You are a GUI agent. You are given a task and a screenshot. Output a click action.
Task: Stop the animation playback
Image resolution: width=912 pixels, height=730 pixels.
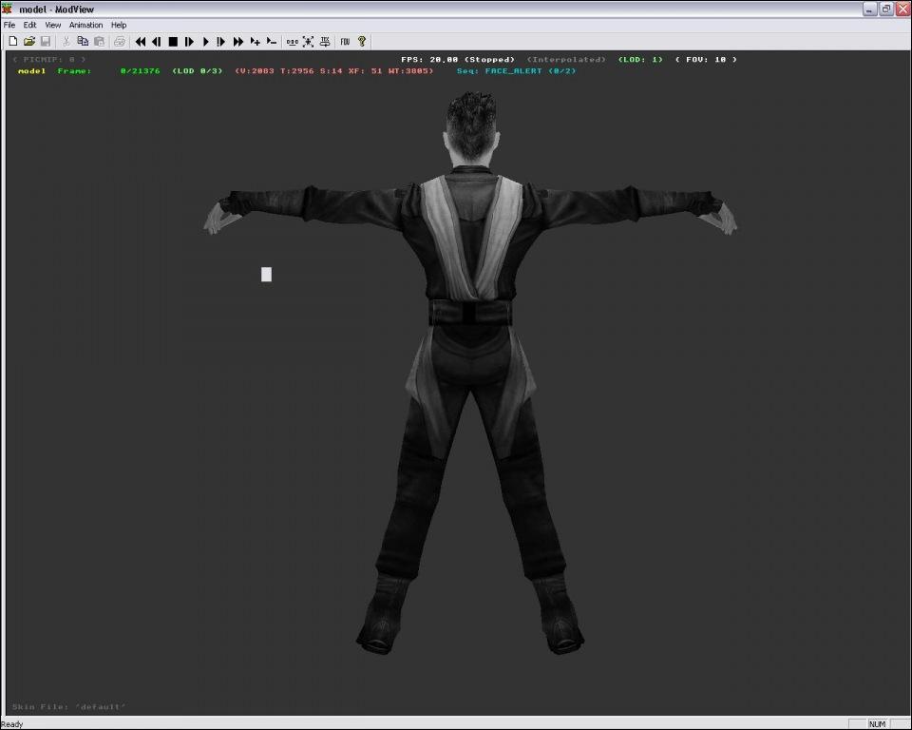[173, 42]
